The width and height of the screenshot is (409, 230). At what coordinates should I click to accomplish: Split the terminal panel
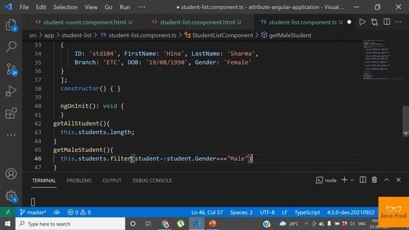point(362,180)
